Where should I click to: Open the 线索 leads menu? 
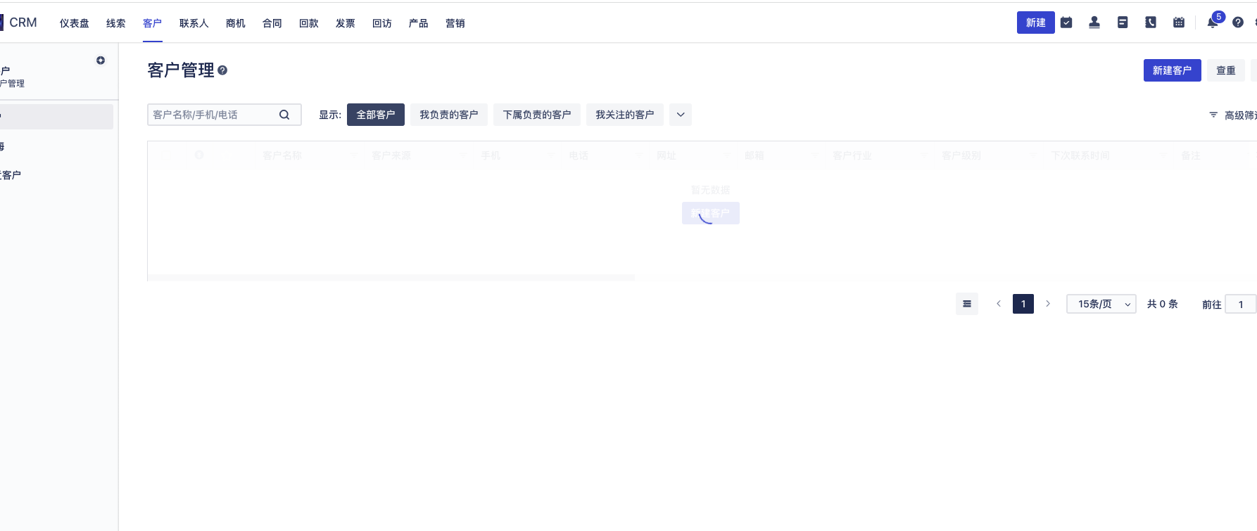pos(116,23)
